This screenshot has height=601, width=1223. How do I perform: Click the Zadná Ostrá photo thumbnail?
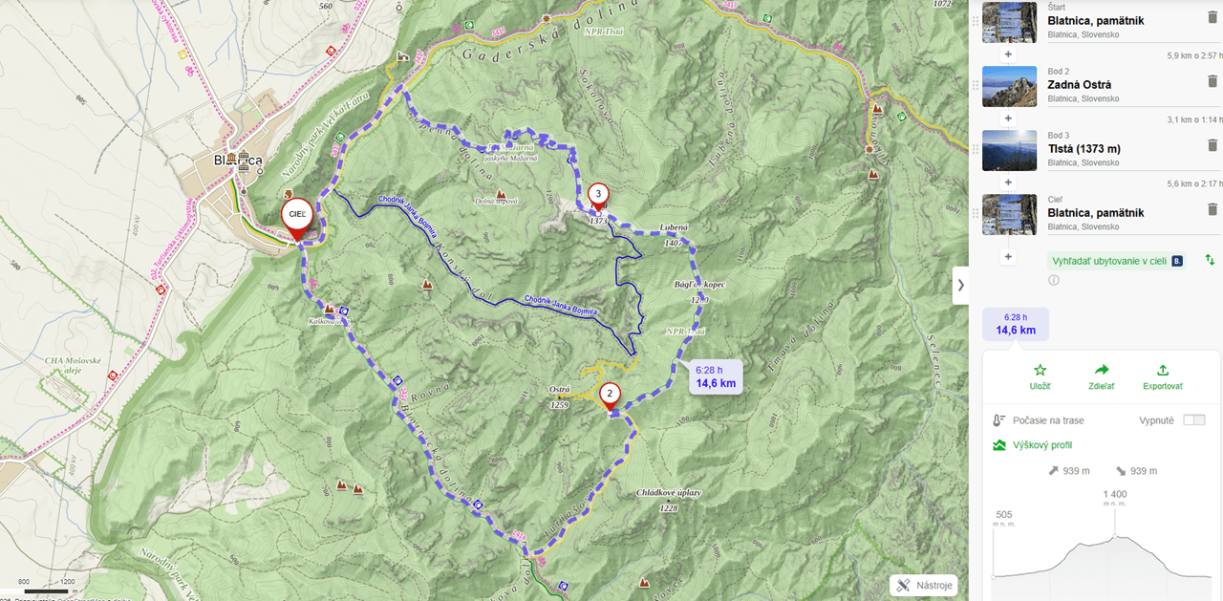click(x=1009, y=86)
